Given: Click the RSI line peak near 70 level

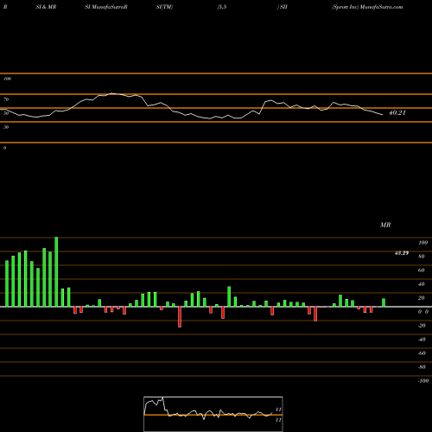Looking at the screenshot, I should point(111,93).
